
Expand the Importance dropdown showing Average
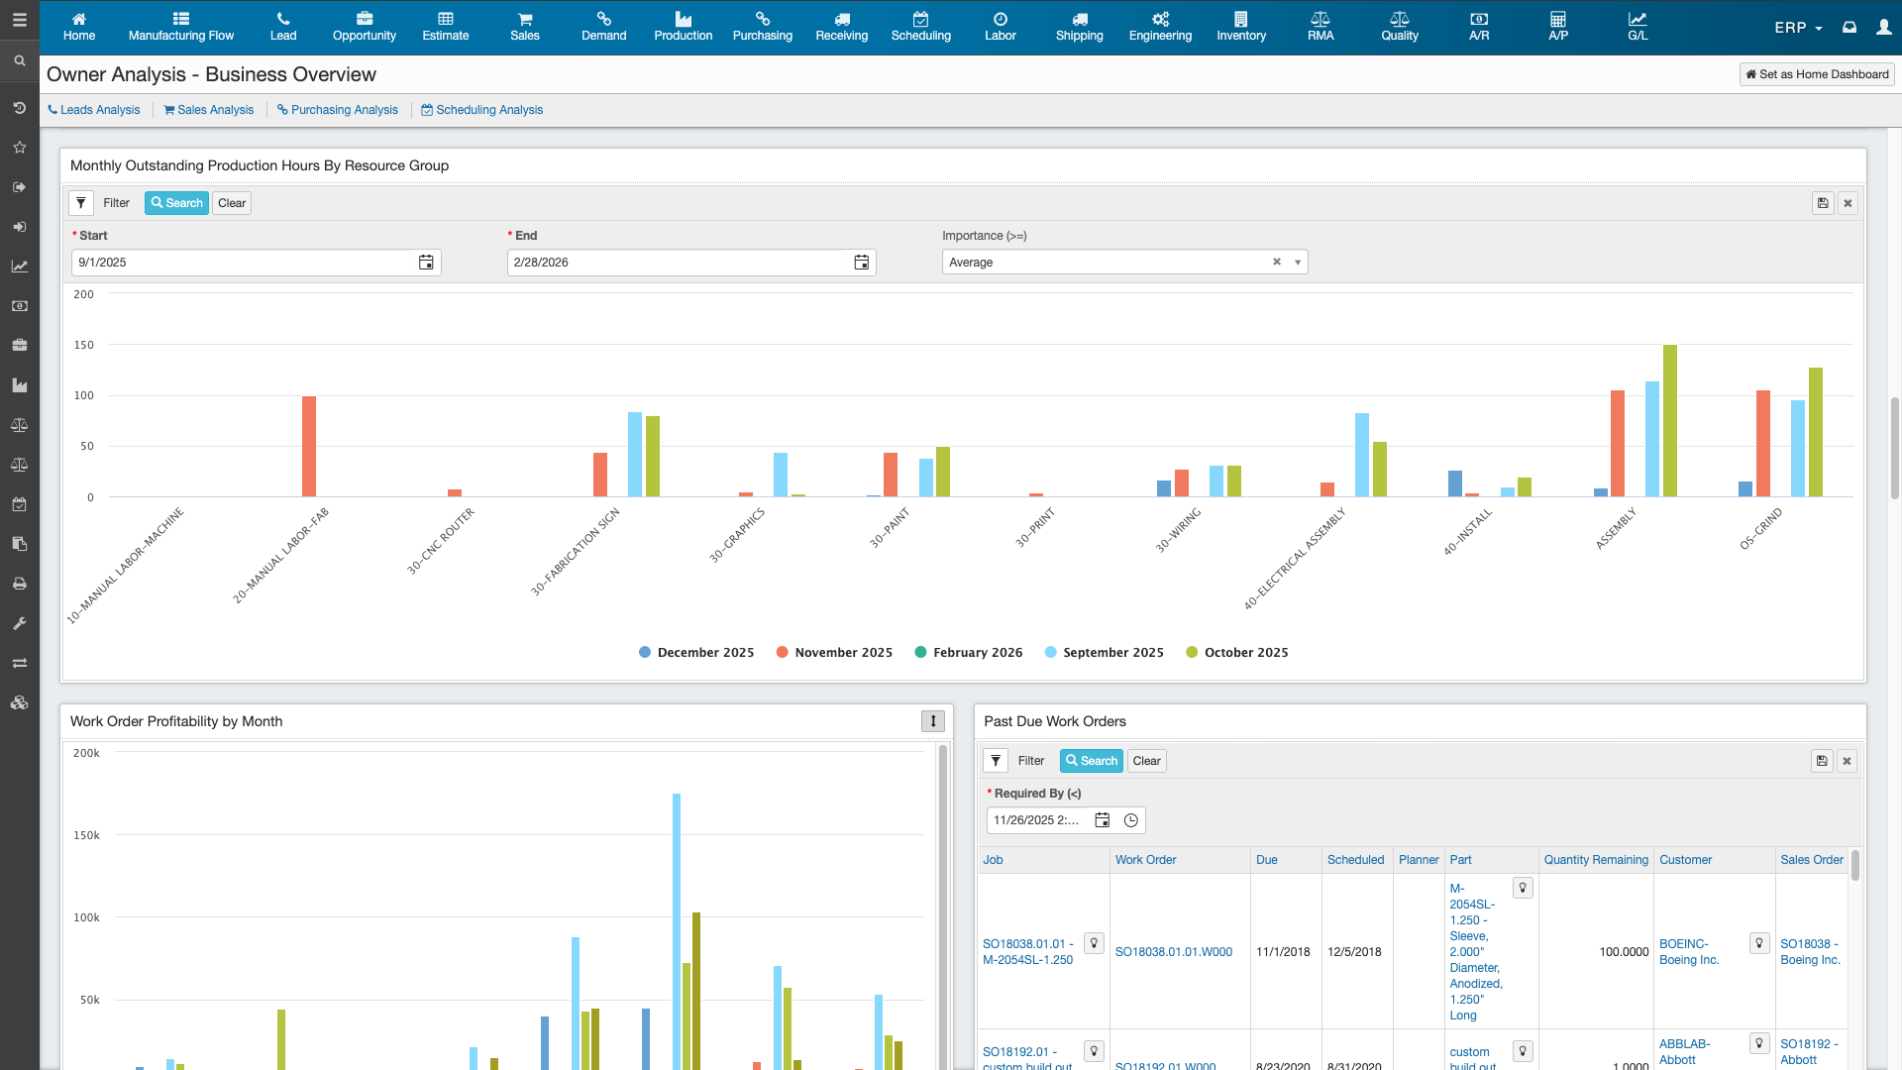click(x=1298, y=262)
